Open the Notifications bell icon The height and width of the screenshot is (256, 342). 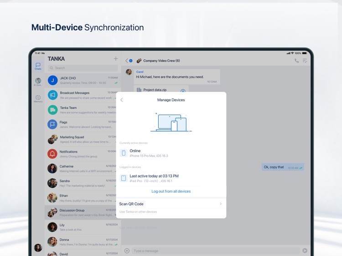pos(52,154)
